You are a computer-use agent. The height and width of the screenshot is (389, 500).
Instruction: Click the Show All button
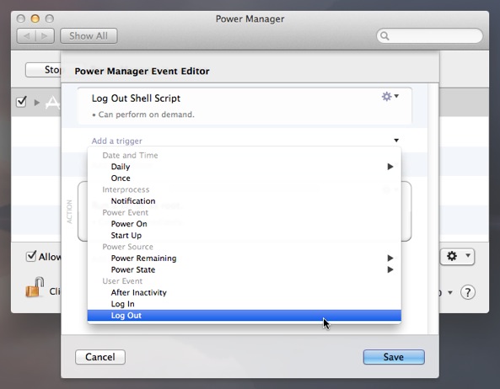coord(89,36)
